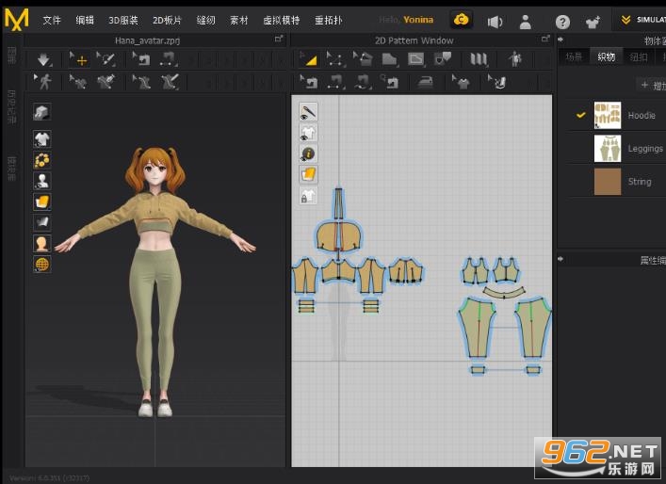Choose the Free Sewing tool in 2D toolbar
The height and width of the screenshot is (484, 666).
tap(363, 82)
